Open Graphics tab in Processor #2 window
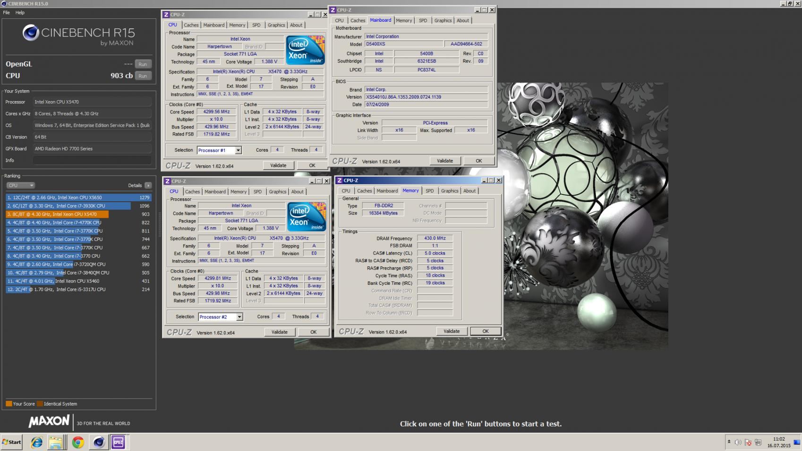This screenshot has width=802, height=451. pyautogui.click(x=278, y=192)
